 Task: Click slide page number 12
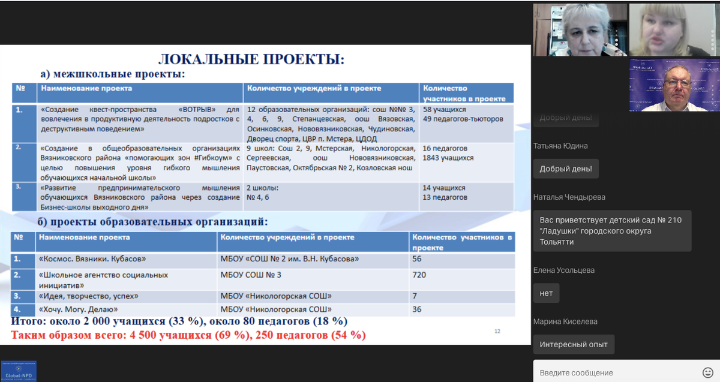point(497,331)
